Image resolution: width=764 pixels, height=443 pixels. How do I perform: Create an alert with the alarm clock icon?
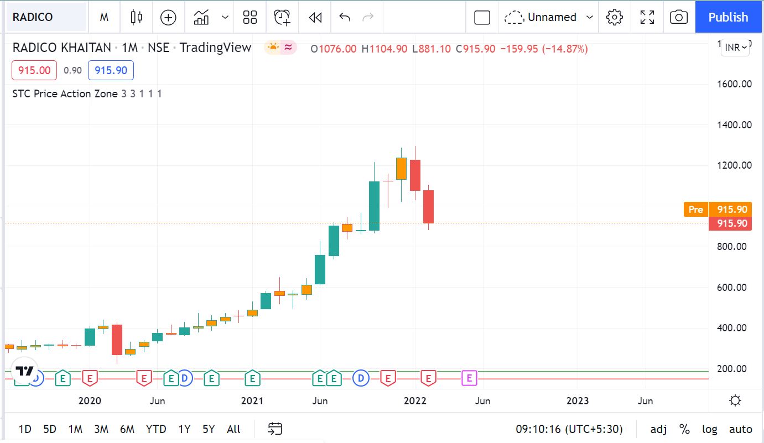point(282,17)
